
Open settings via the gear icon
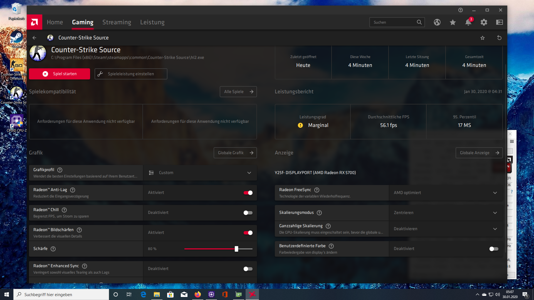coord(484,22)
